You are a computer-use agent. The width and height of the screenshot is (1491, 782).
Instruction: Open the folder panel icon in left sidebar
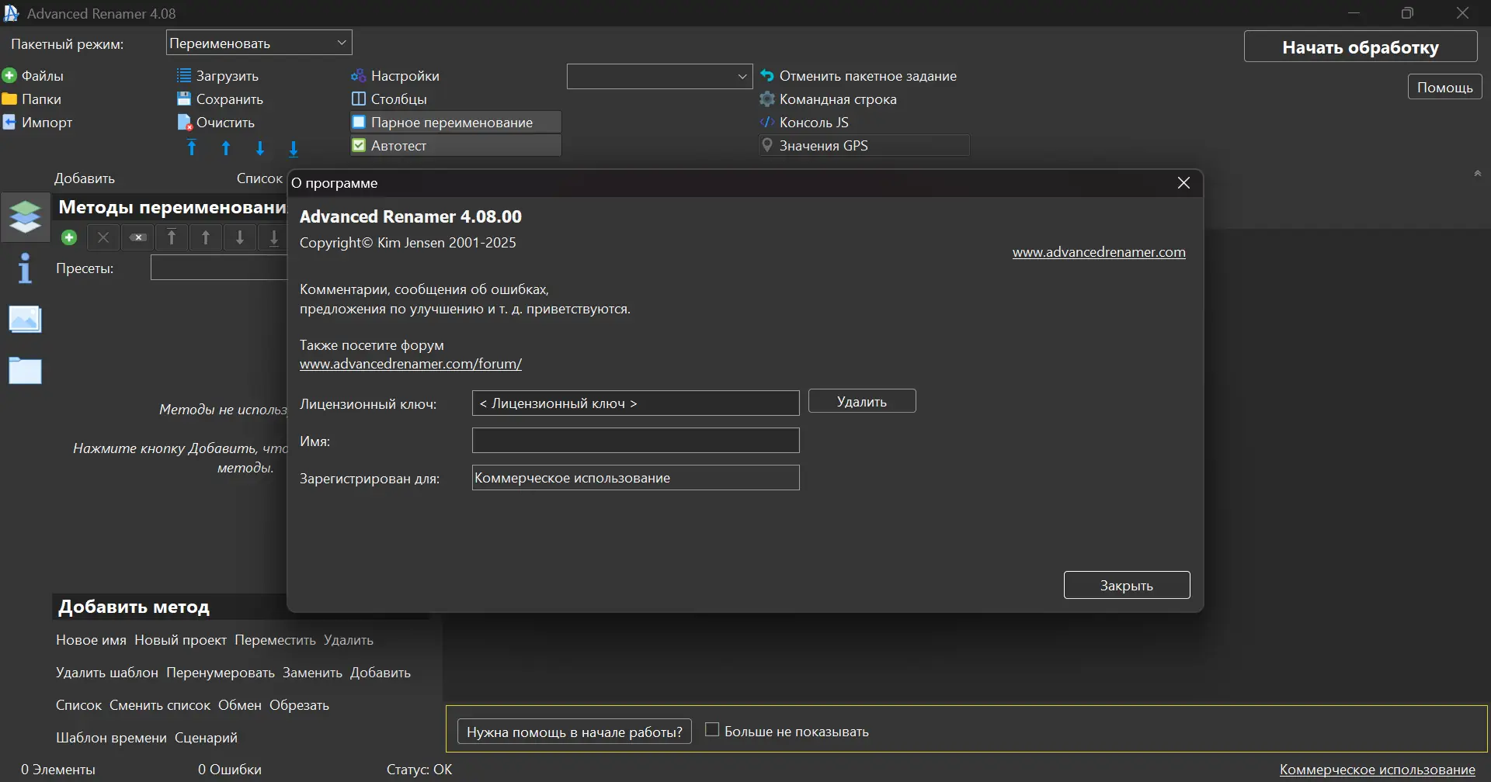(25, 371)
